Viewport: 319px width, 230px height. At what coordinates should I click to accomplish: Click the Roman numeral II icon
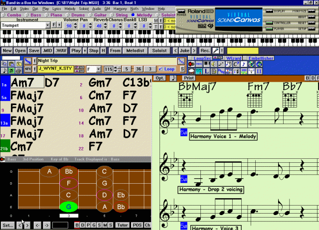coord(259,71)
